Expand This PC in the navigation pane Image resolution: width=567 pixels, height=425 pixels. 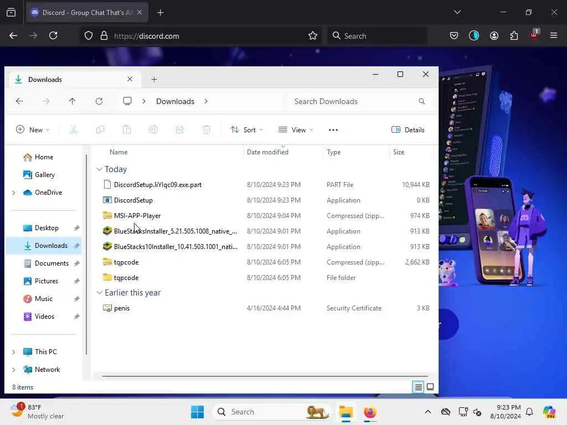14,352
